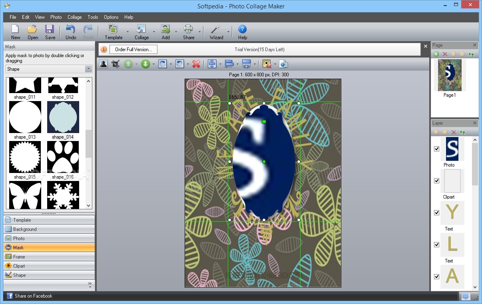Click the Facebook share icon

[10, 296]
